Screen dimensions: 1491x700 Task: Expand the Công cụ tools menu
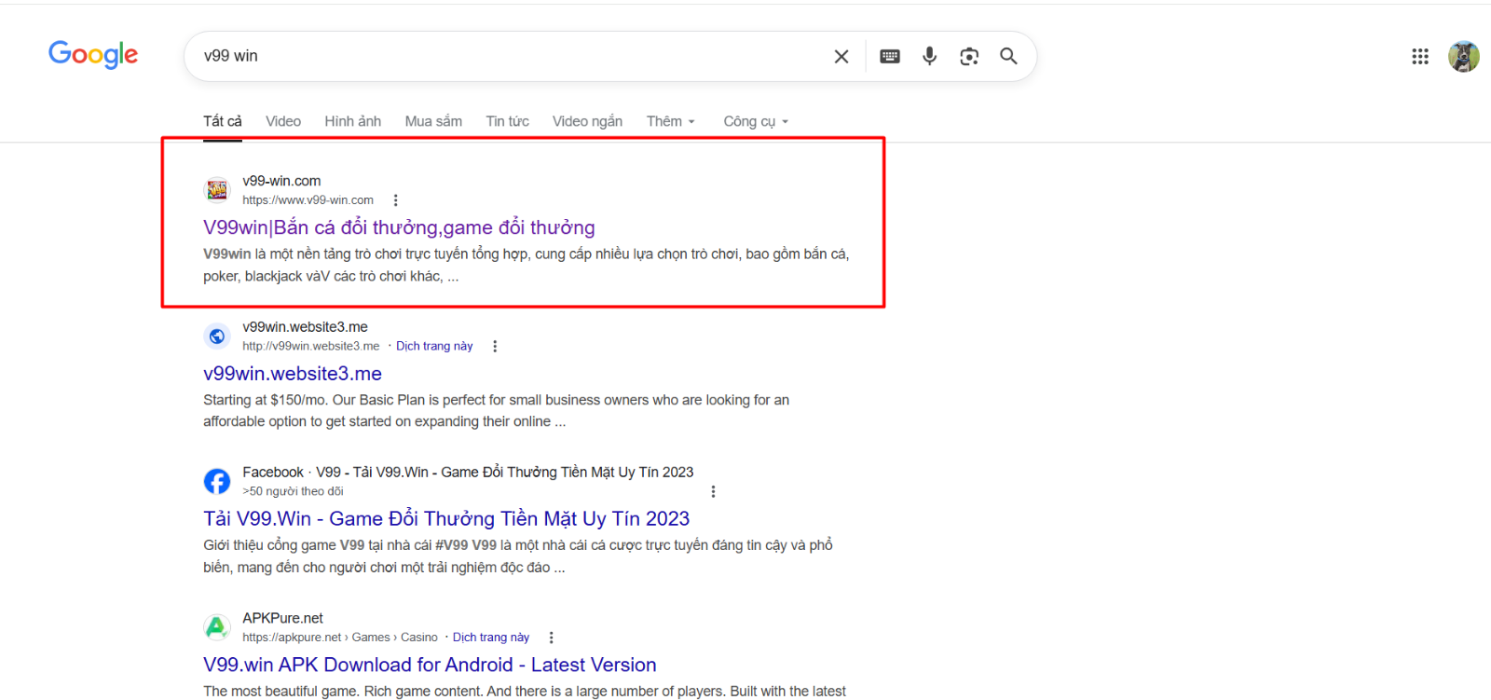[x=756, y=121]
